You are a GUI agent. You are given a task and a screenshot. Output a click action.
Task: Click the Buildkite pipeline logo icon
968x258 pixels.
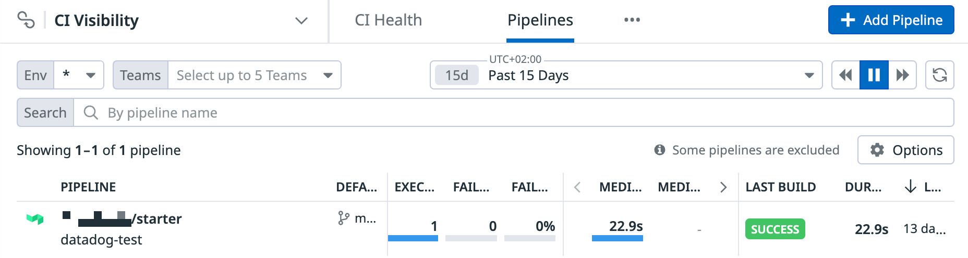[35, 219]
